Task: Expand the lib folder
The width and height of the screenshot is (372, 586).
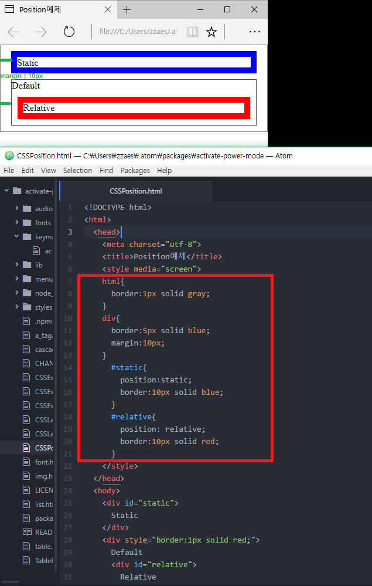Action: tap(17, 265)
